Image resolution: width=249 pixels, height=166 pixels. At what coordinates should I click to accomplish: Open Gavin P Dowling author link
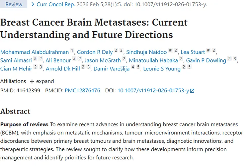pyautogui.click(x=206, y=60)
